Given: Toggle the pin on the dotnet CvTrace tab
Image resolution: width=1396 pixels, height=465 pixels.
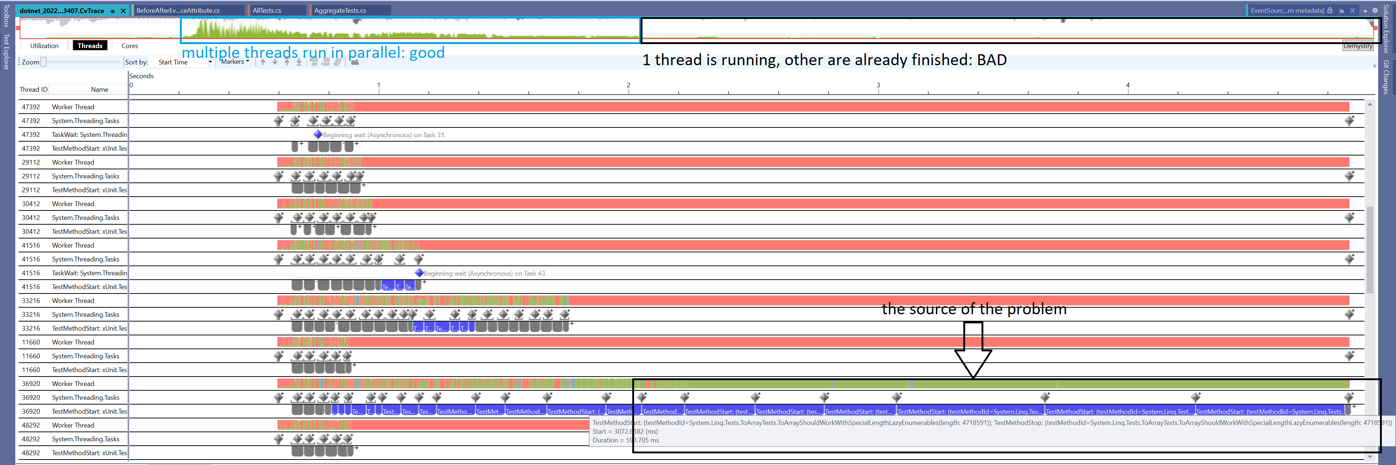Looking at the screenshot, I should pos(113,10).
